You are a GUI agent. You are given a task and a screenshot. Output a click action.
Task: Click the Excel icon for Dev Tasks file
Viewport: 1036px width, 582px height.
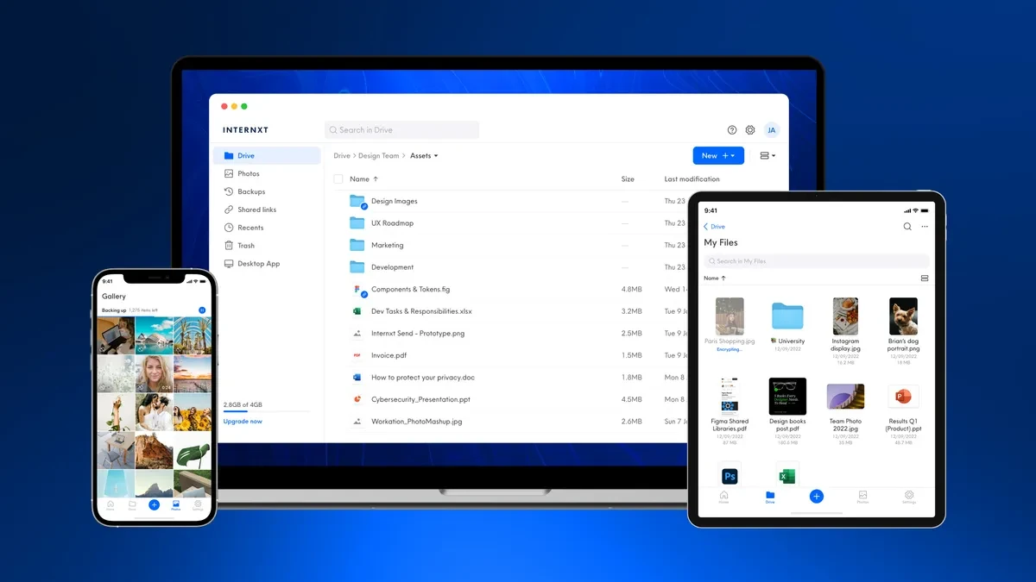click(357, 311)
